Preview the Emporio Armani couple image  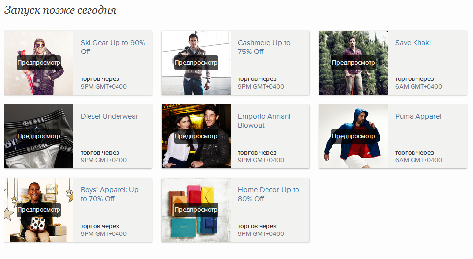tap(196, 136)
